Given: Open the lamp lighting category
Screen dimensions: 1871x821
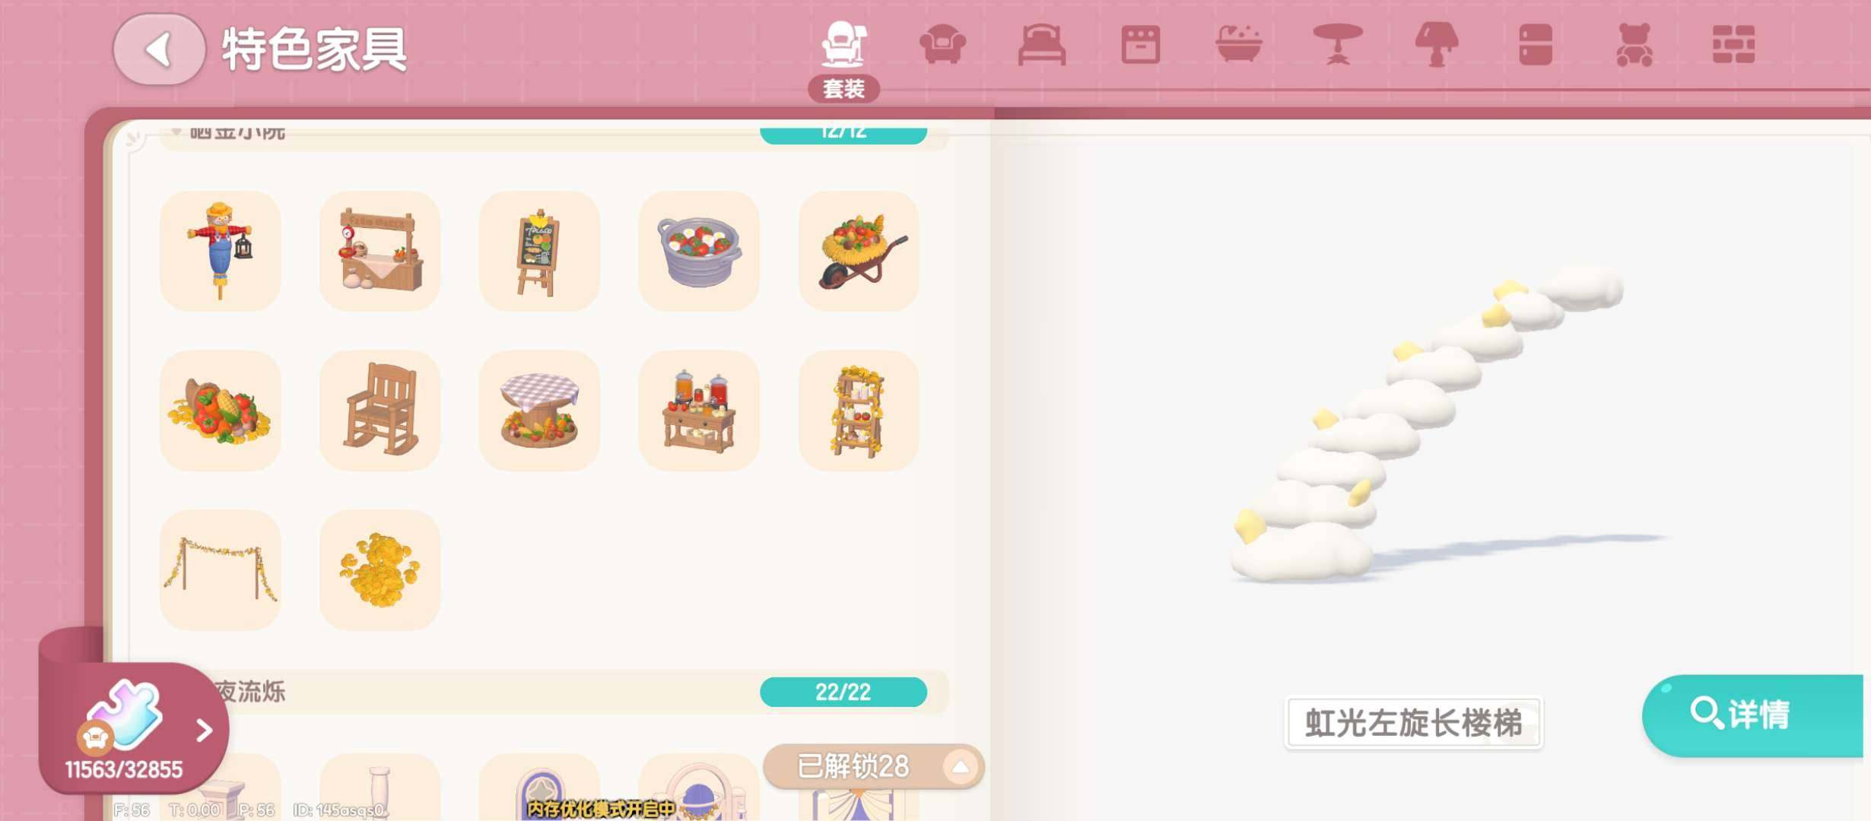Looking at the screenshot, I should tap(1437, 44).
